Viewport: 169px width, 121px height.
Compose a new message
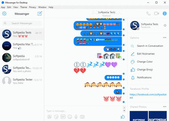[40, 14]
